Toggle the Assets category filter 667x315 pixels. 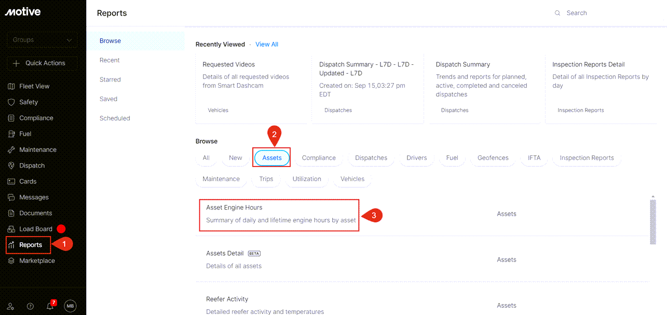[x=272, y=158]
